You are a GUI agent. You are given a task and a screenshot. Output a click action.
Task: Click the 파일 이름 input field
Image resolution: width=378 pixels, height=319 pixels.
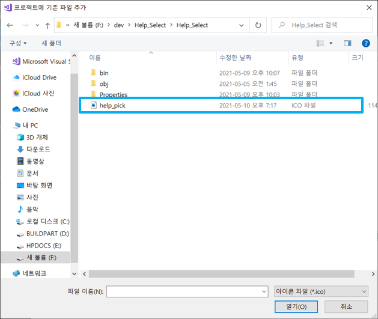pyautogui.click(x=187, y=291)
